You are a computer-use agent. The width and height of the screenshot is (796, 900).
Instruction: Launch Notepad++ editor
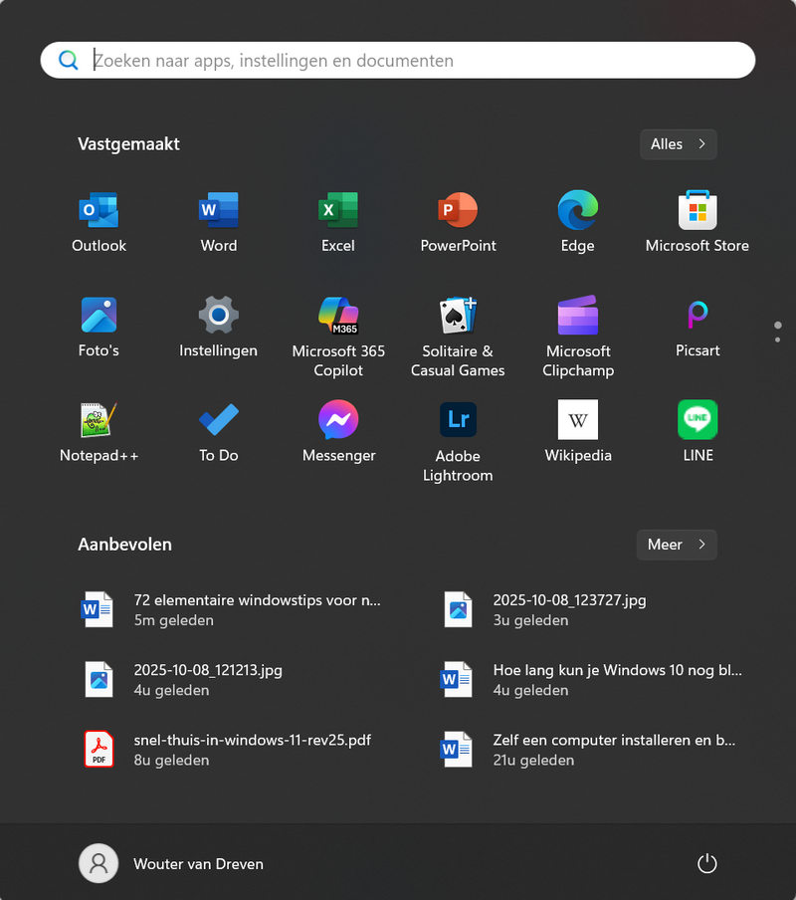coord(99,421)
